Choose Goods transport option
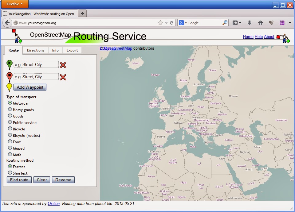 pos(10,115)
